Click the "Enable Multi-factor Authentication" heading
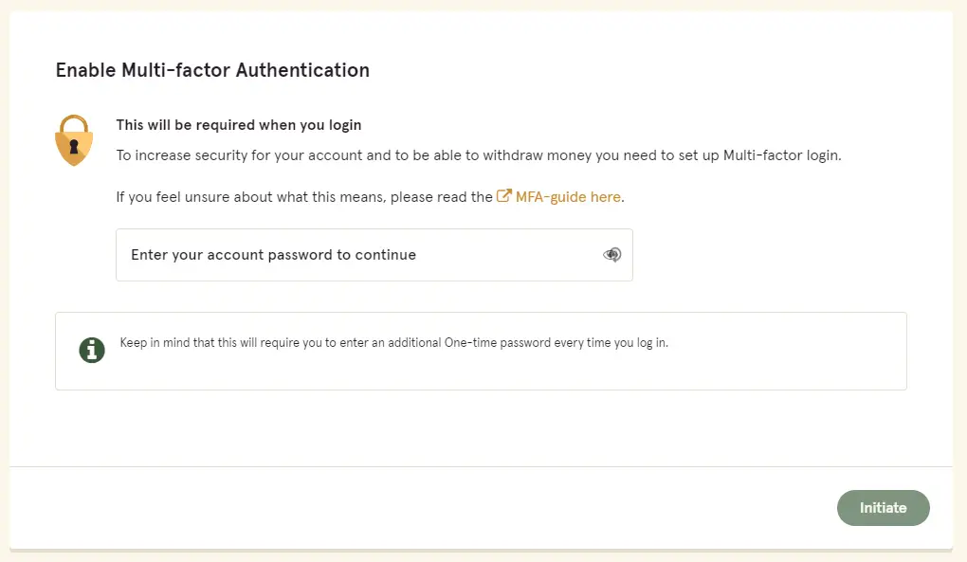The height and width of the screenshot is (562, 967). [x=212, y=70]
